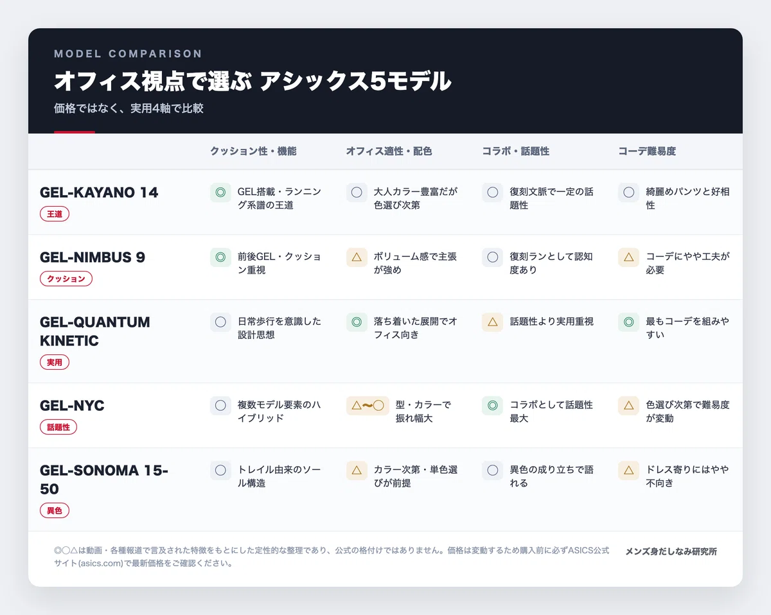Viewport: 771px width, 615px height.
Task: Click the コラボ・話題性 column header
Action: 516,152
